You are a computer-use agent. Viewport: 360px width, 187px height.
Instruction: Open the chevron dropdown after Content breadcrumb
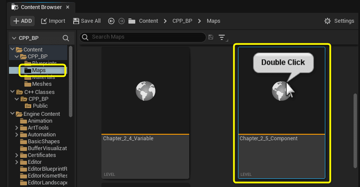tap(165, 21)
